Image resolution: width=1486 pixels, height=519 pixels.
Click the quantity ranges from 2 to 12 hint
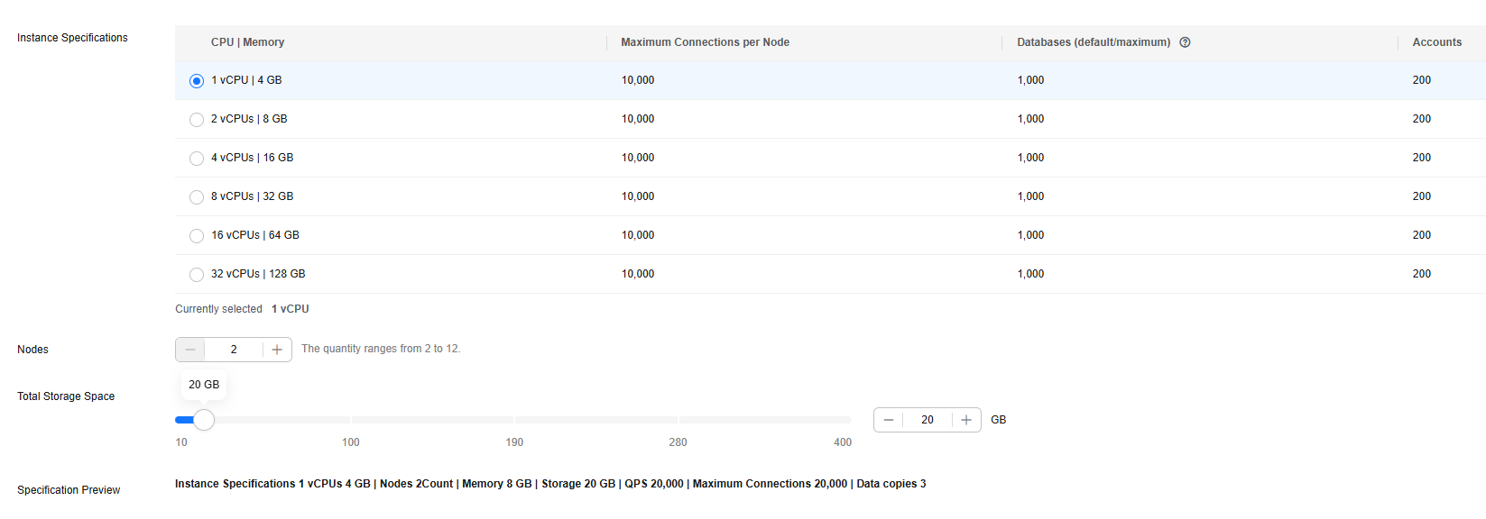click(381, 349)
